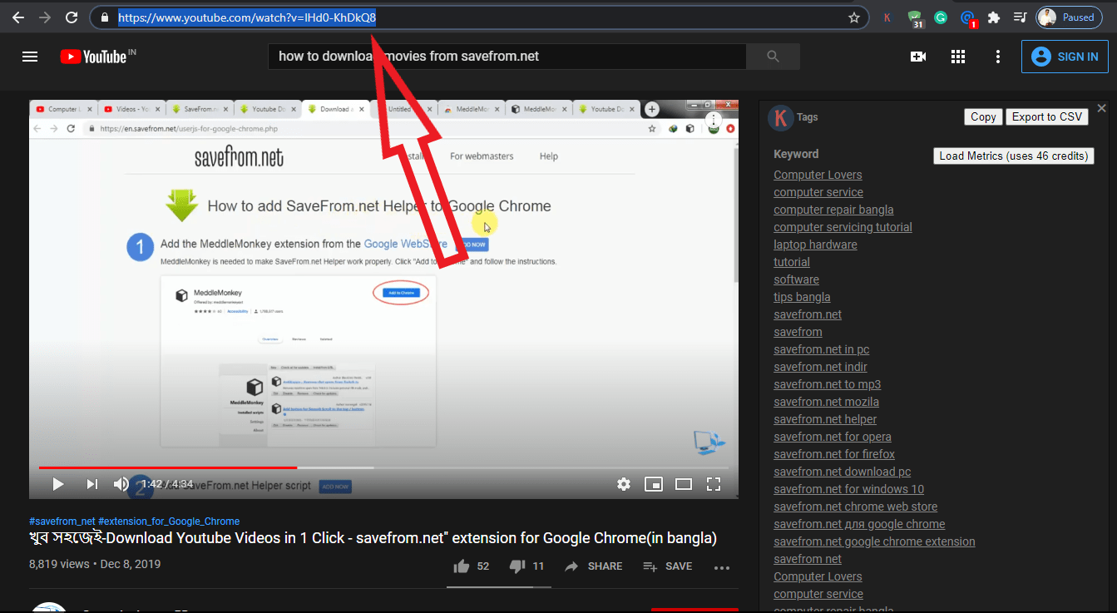Open savefrom.net for firefox keyword

click(834, 454)
